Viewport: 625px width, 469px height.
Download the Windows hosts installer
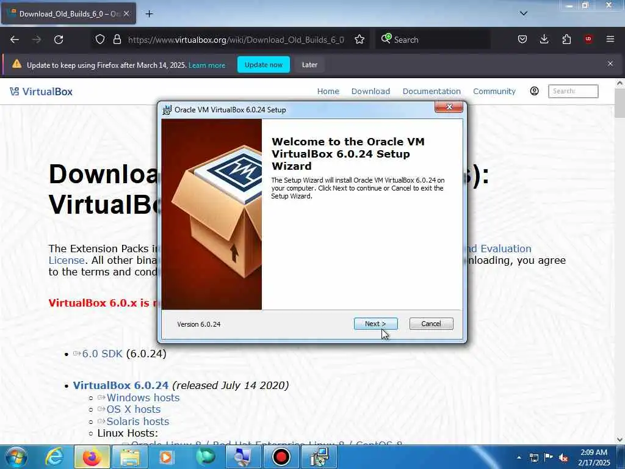click(143, 398)
